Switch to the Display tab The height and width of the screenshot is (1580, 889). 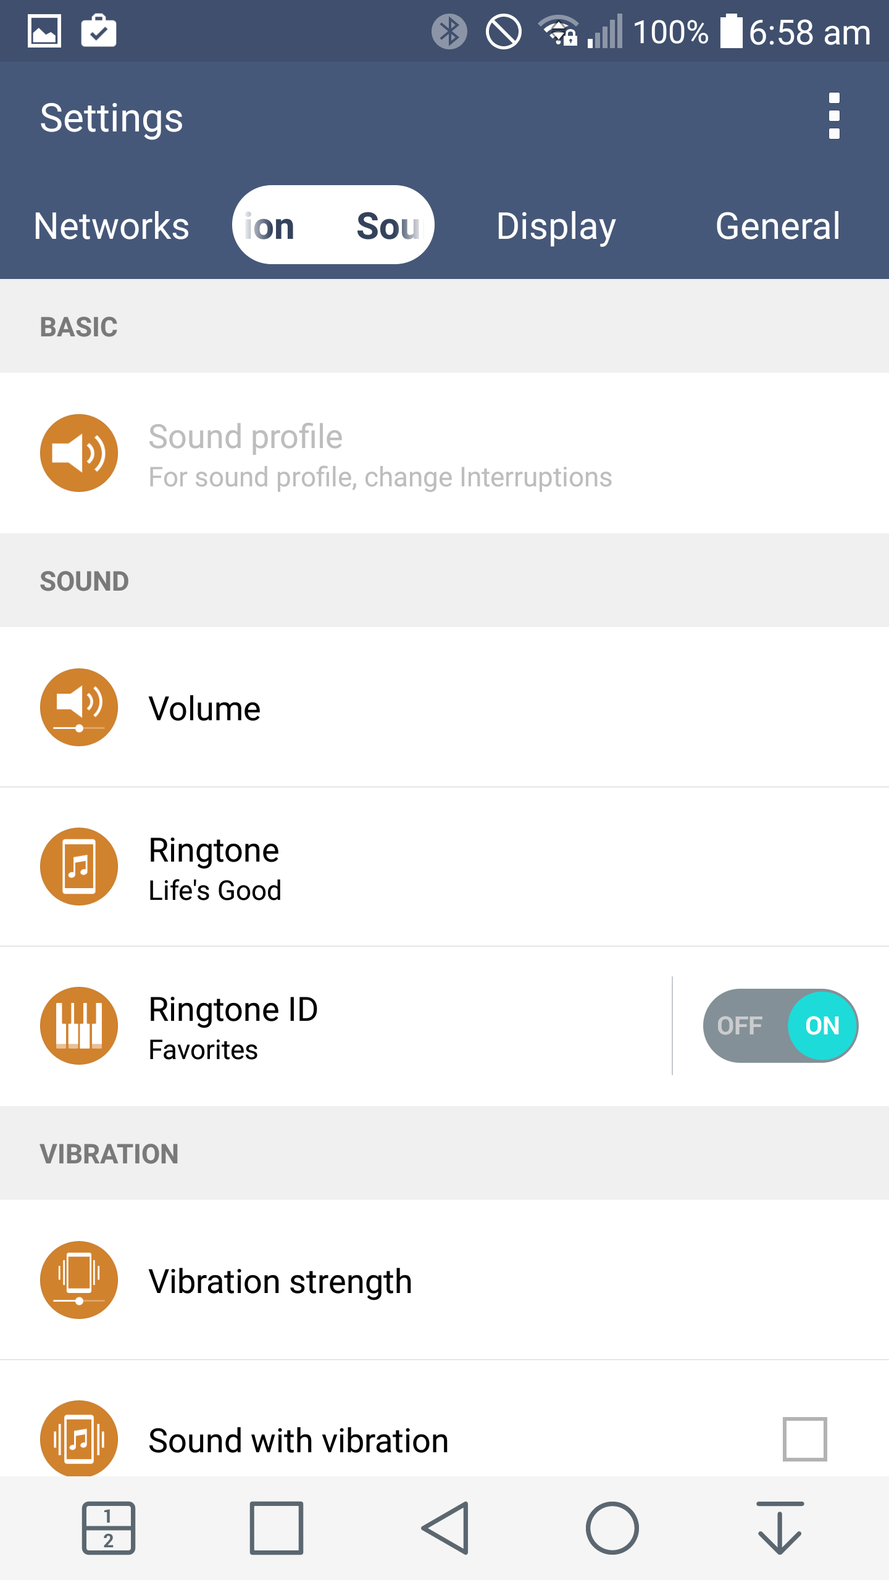[x=556, y=226]
